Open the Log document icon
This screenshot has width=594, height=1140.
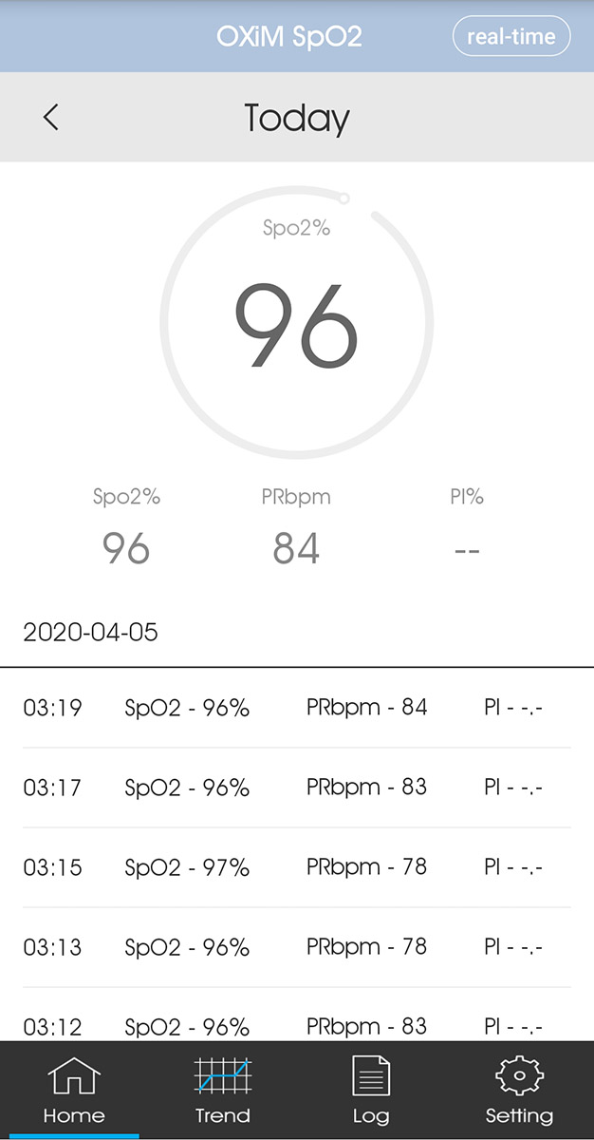click(371, 1077)
